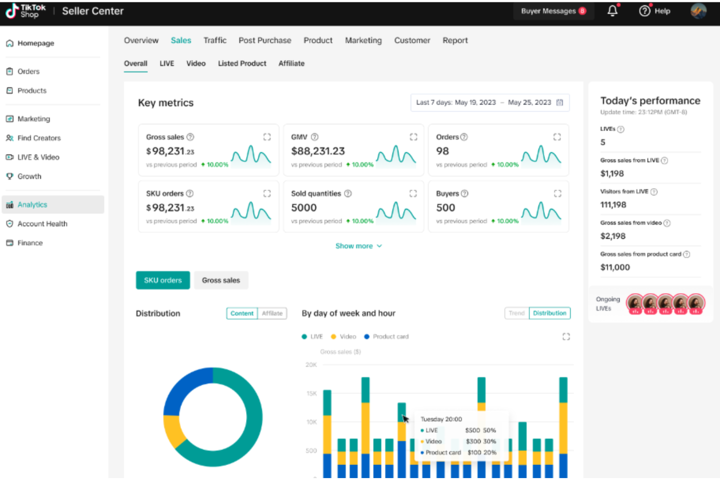The image size is (720, 480).
Task: Click the notification bell icon
Action: click(612, 11)
